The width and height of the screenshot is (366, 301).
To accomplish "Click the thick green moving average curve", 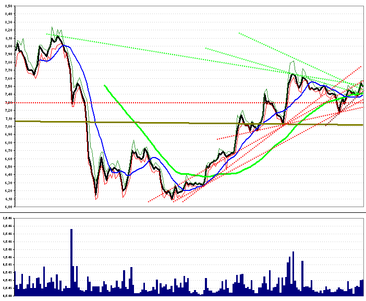I will click(234, 174).
